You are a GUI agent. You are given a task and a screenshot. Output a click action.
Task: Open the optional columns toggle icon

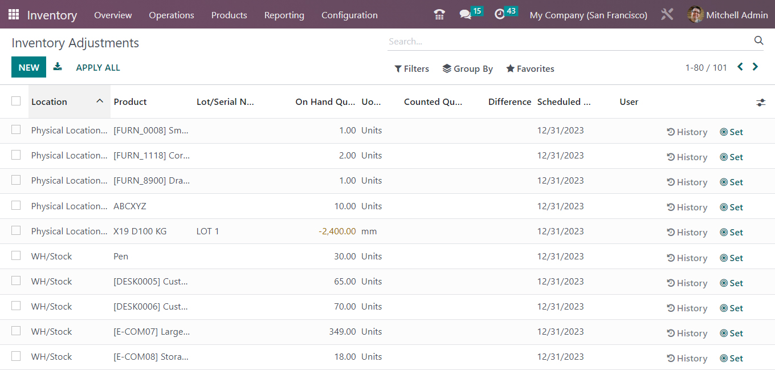click(x=761, y=103)
